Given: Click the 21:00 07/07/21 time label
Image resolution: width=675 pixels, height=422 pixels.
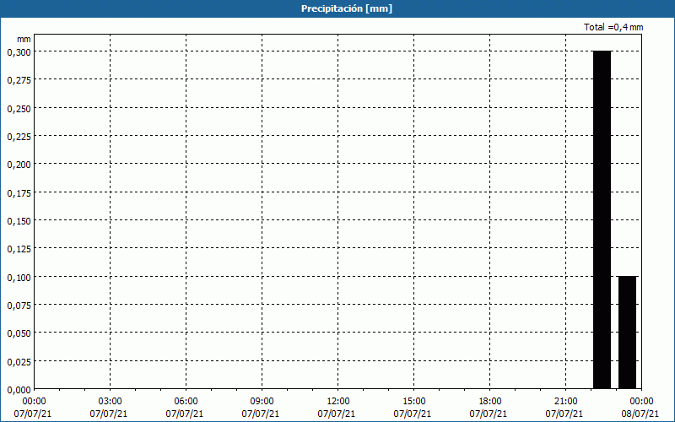Looking at the screenshot, I should [564, 408].
